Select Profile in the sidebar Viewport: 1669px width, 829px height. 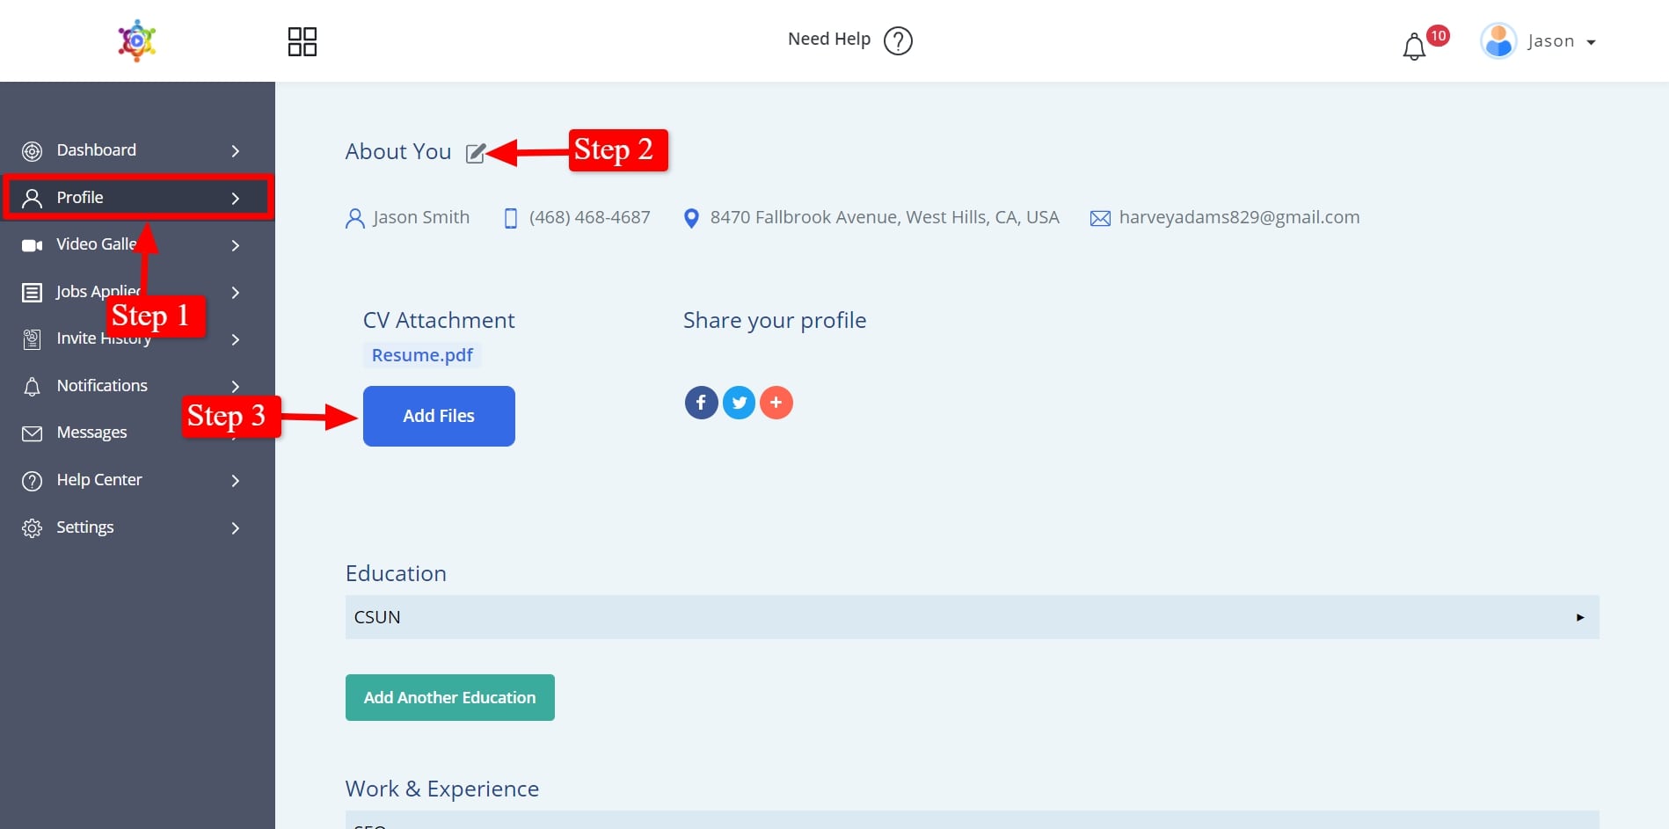pyautogui.click(x=80, y=198)
